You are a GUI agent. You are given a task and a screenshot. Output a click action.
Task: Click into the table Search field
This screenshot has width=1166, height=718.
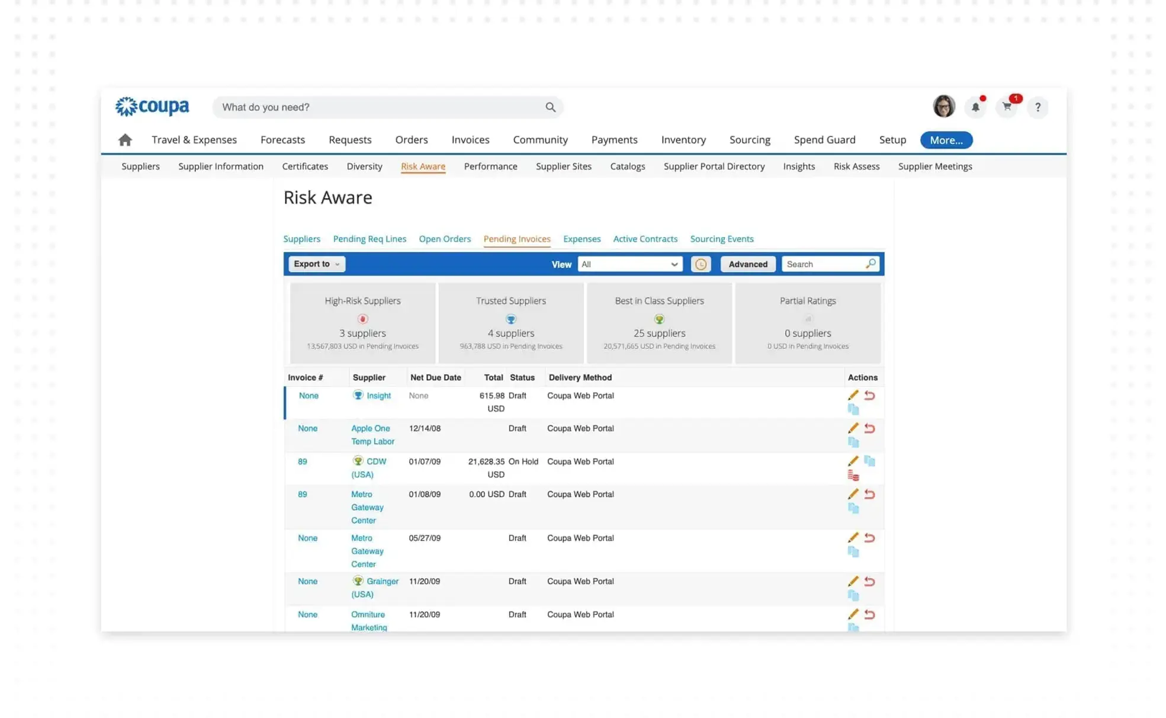point(823,264)
